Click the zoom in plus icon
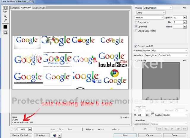 coord(15,129)
